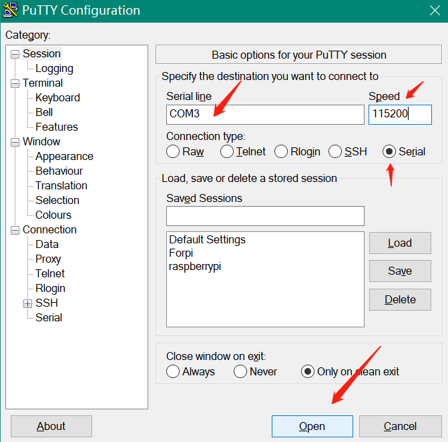Open the SSH category in tree
The image size is (448, 442).
[47, 303]
